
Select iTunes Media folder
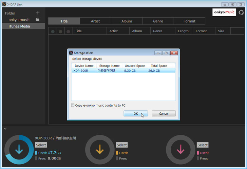point(24,26)
